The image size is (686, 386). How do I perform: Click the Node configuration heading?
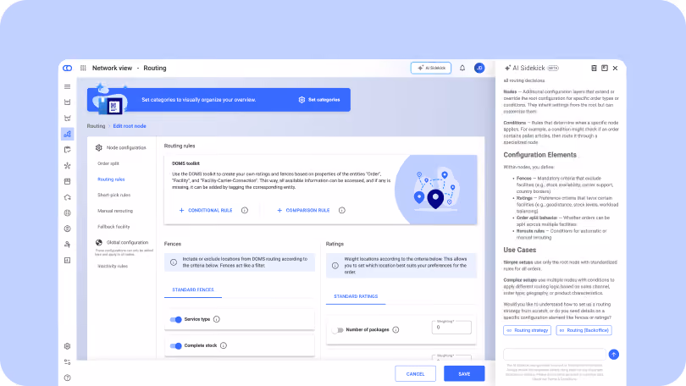[x=126, y=148]
